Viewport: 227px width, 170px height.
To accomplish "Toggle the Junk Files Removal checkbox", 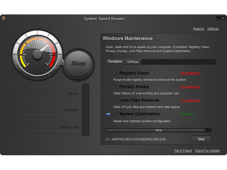I will coord(116,100).
